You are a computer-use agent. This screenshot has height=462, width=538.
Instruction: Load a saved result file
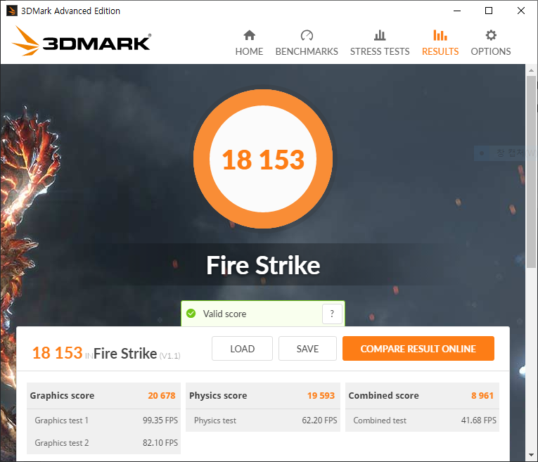[x=242, y=349]
